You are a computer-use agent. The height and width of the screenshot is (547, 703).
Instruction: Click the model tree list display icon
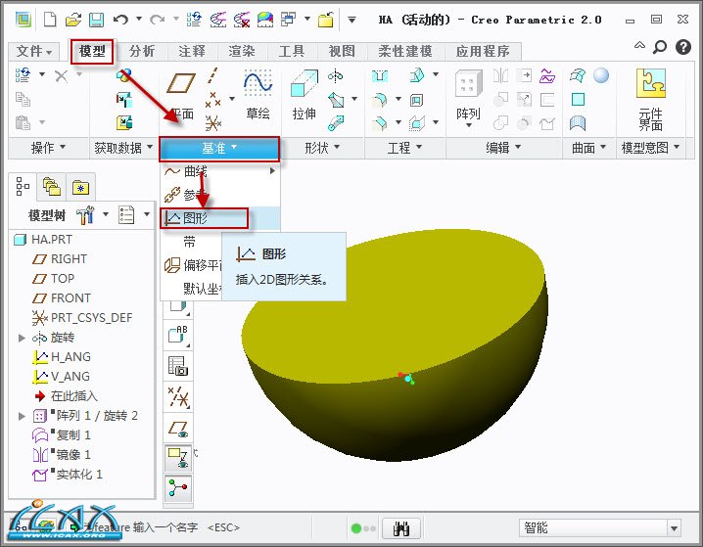pos(126,214)
